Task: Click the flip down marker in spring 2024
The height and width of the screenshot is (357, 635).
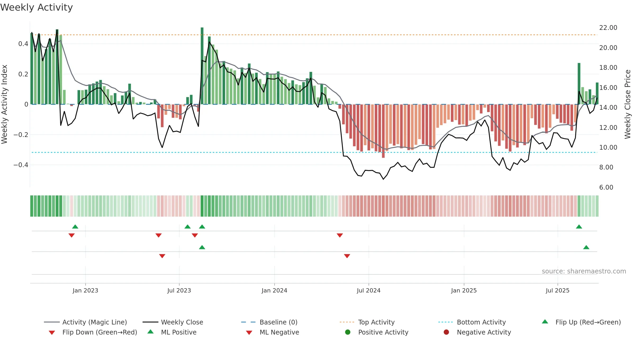Action: [x=340, y=235]
